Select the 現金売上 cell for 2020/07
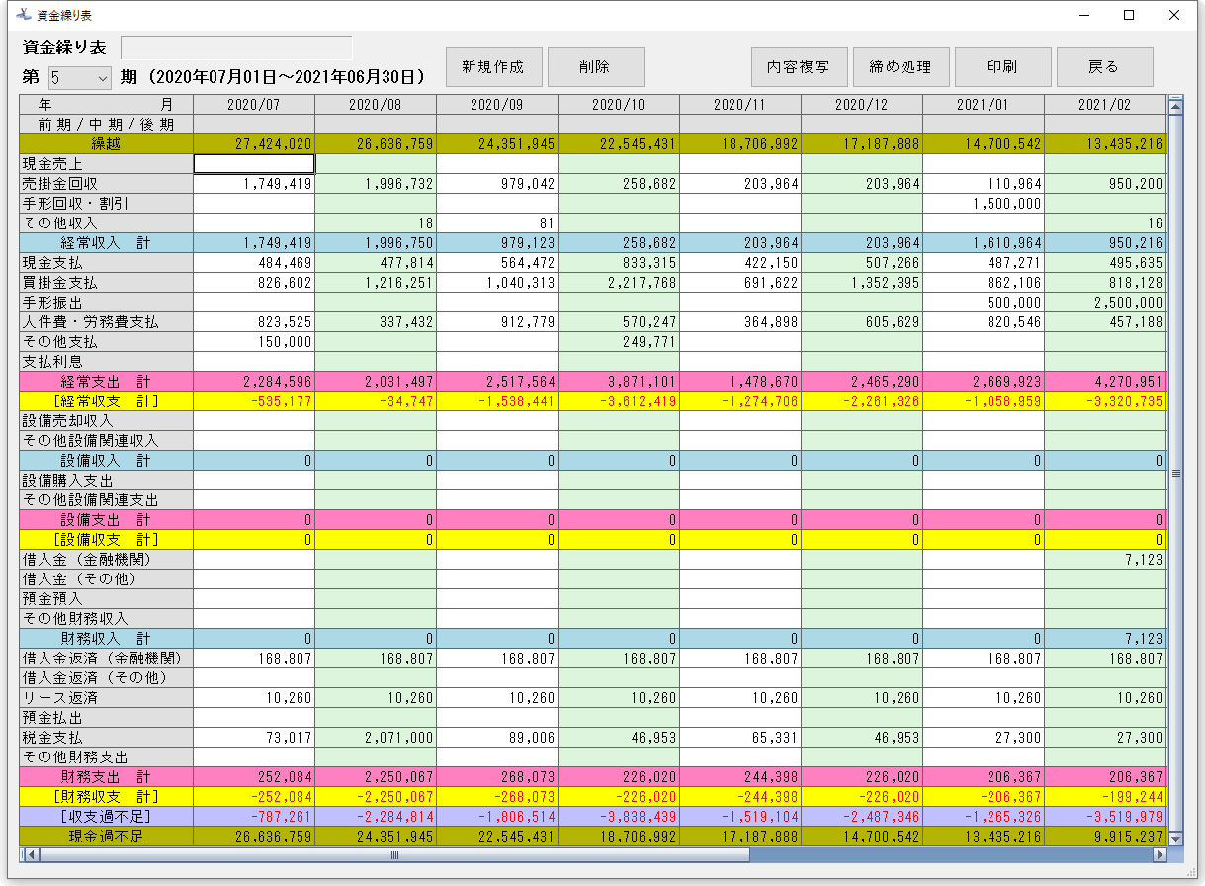Image resolution: width=1205 pixels, height=886 pixels. point(254,164)
